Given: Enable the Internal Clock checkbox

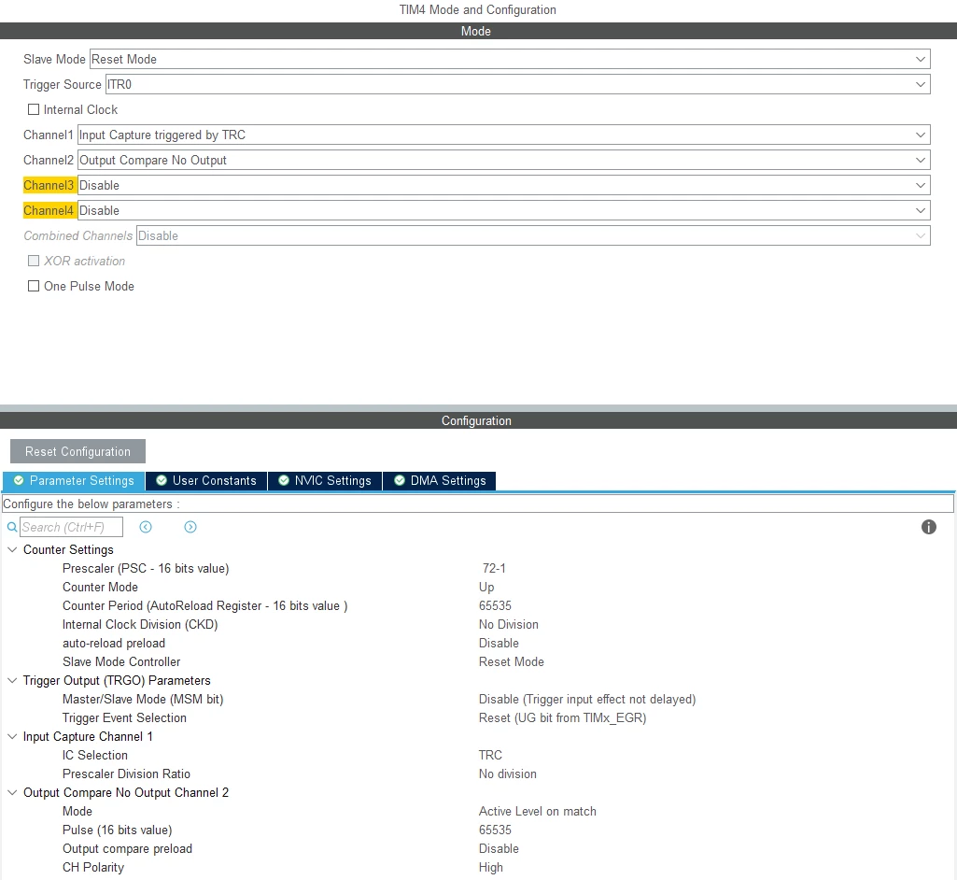Looking at the screenshot, I should pyautogui.click(x=34, y=109).
